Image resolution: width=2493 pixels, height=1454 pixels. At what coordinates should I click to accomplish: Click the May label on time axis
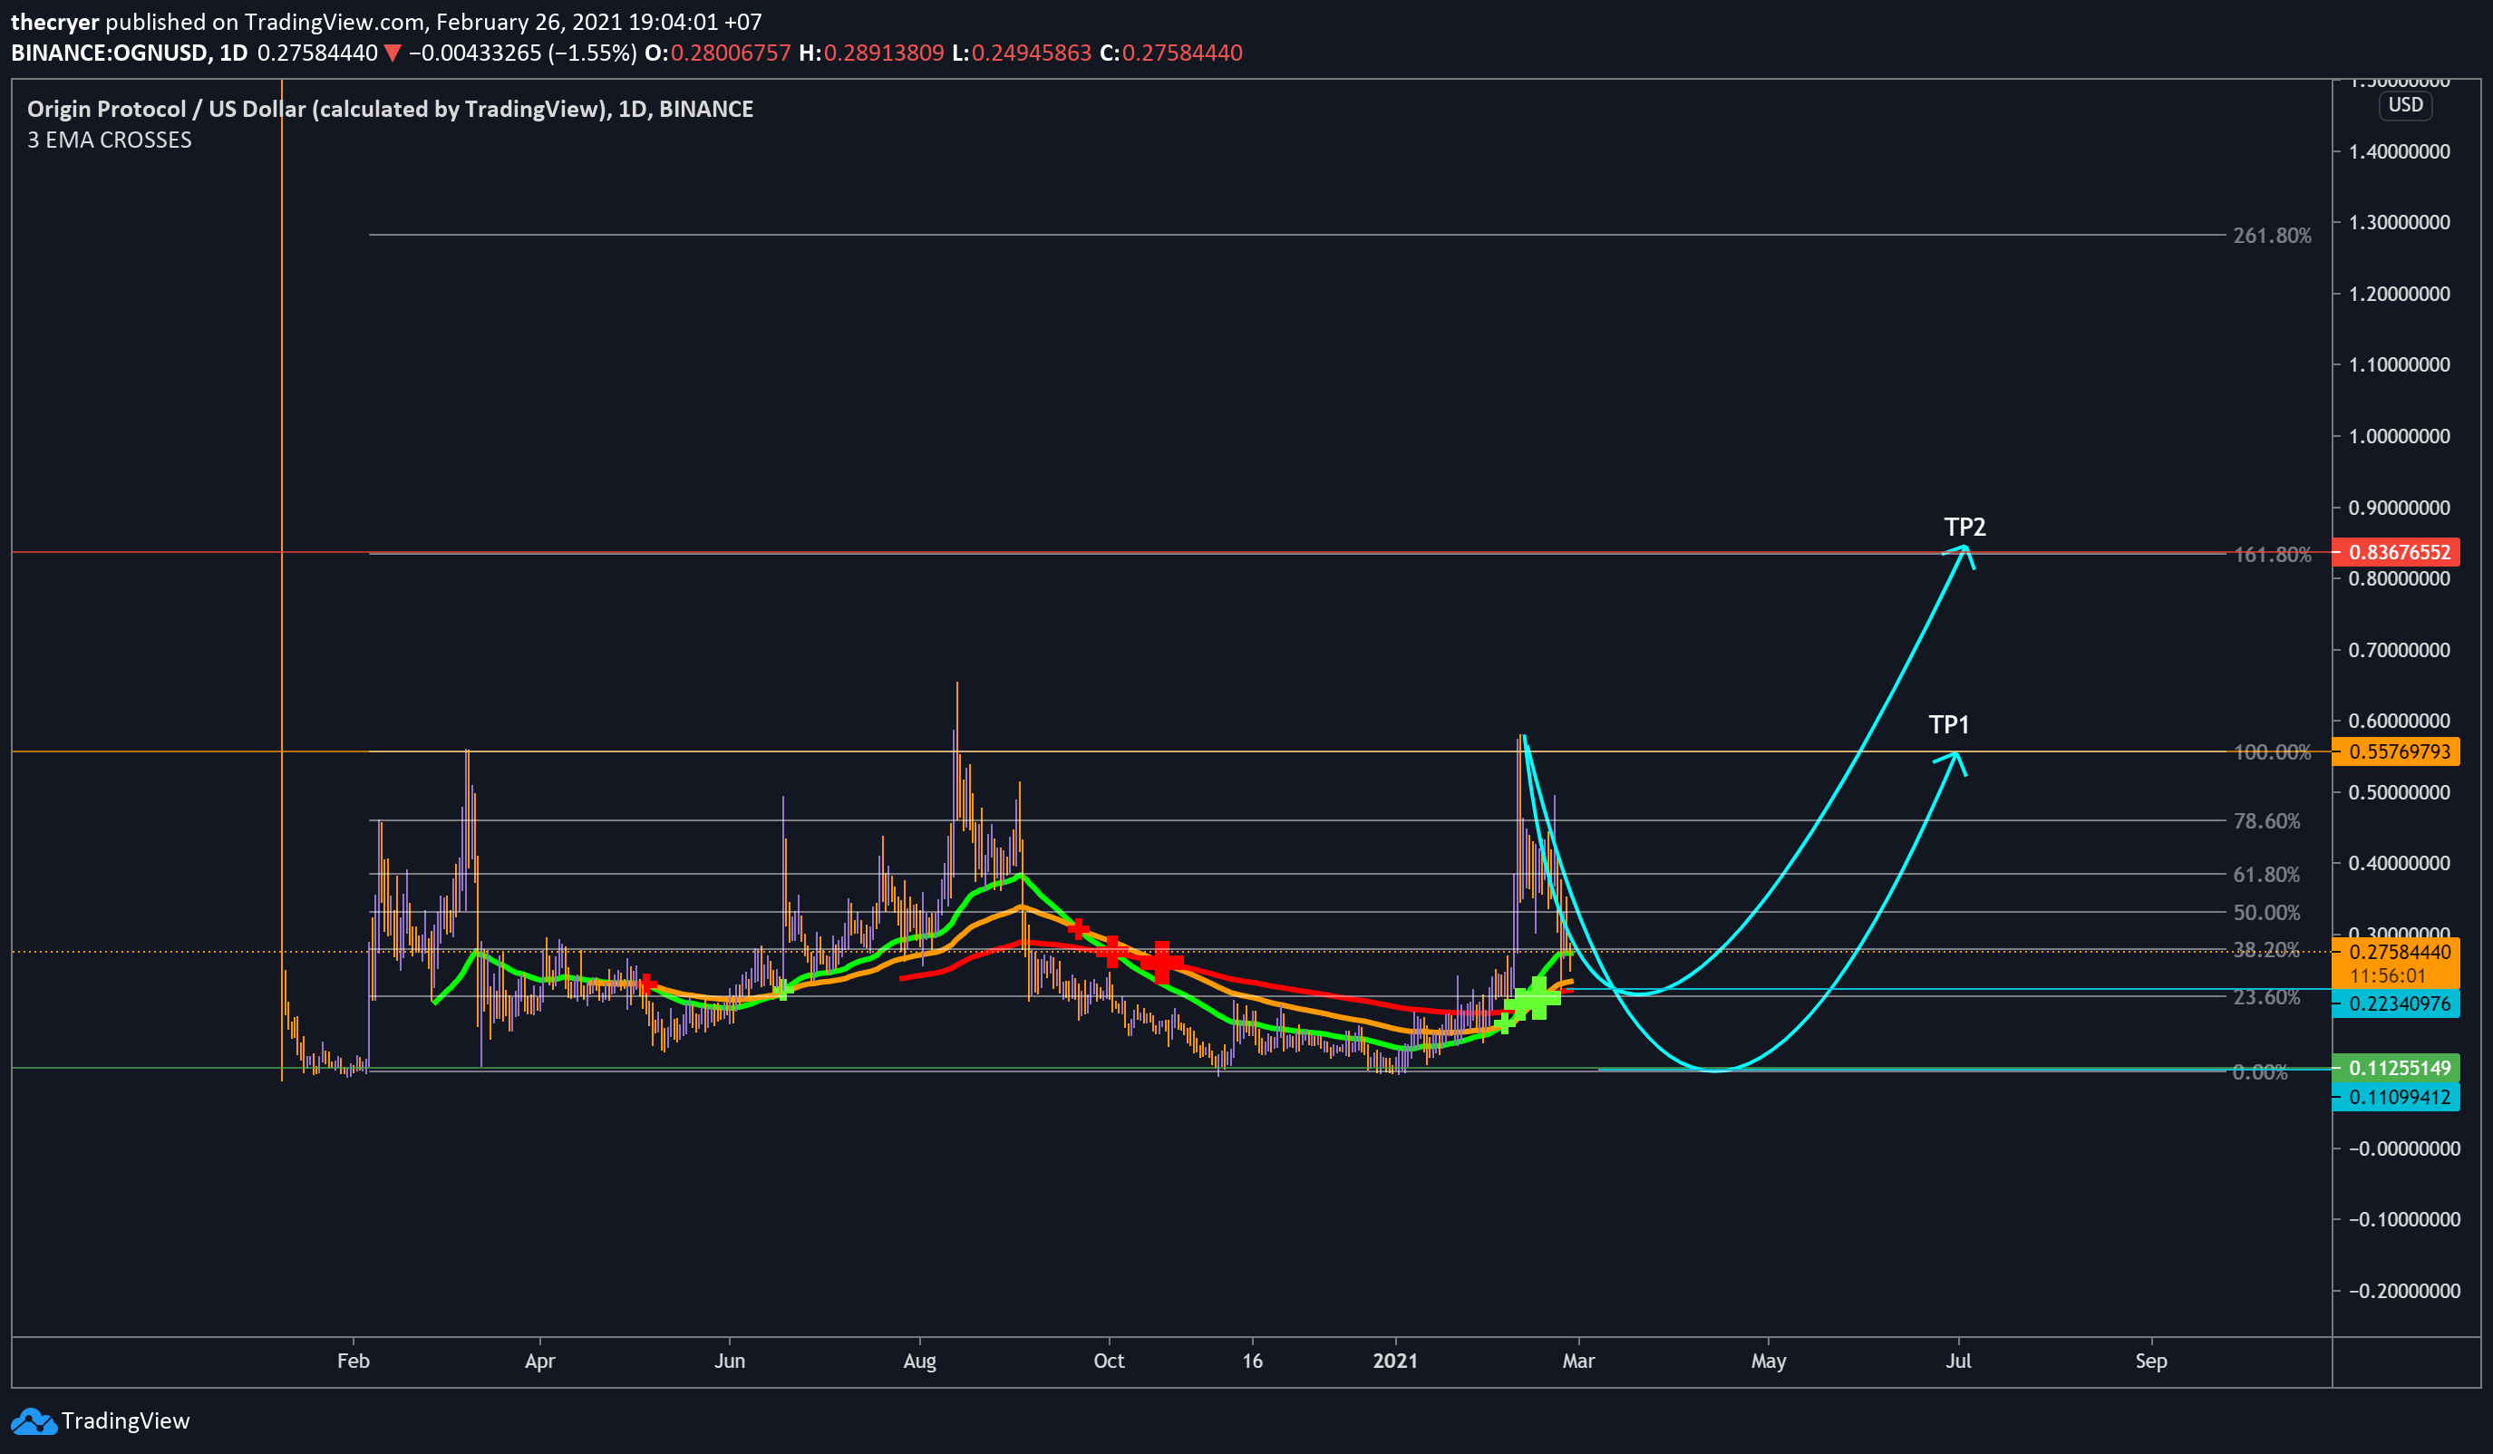pos(1769,1361)
